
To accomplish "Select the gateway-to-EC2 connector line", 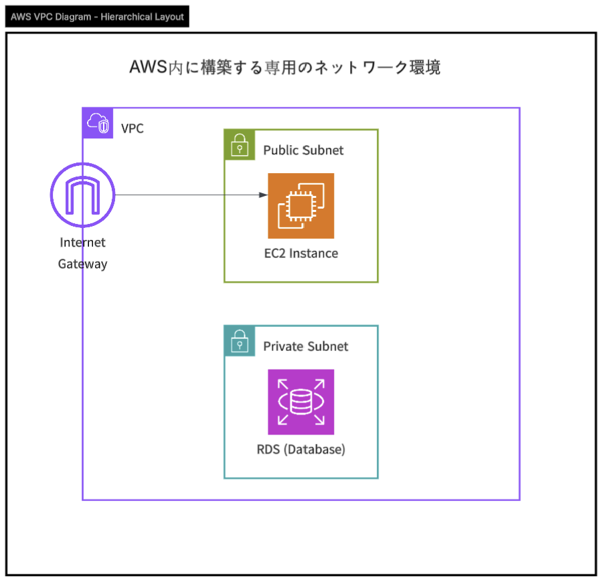I will [x=181, y=195].
